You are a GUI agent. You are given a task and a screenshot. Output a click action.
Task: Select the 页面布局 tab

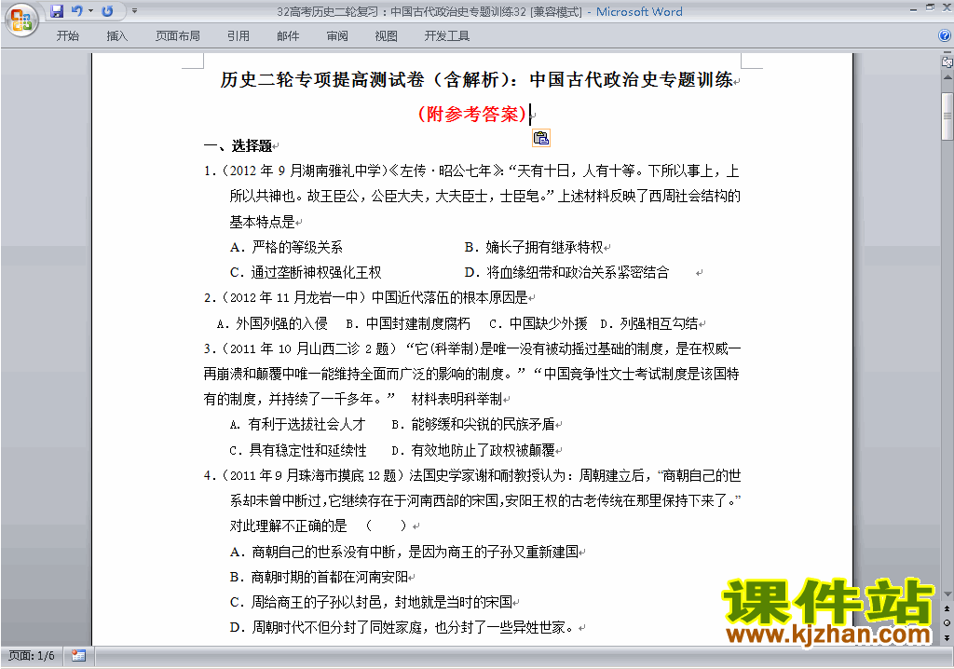(x=177, y=36)
